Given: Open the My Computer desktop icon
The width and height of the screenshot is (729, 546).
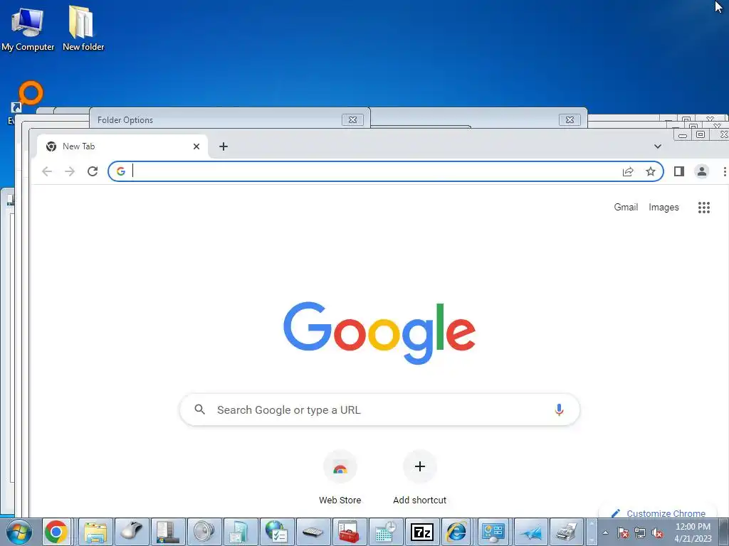Looking at the screenshot, I should point(28,28).
